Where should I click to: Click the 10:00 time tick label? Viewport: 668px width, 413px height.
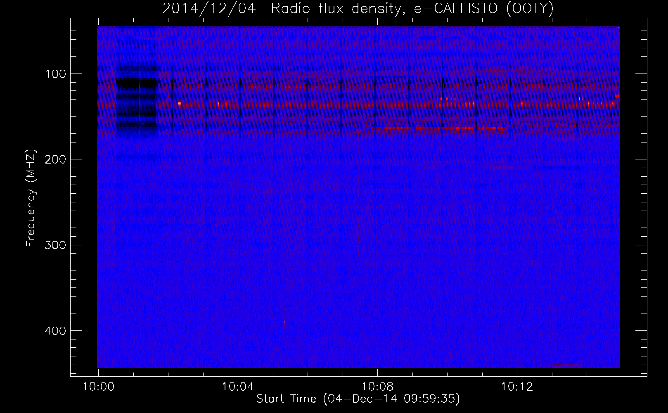tap(98, 387)
